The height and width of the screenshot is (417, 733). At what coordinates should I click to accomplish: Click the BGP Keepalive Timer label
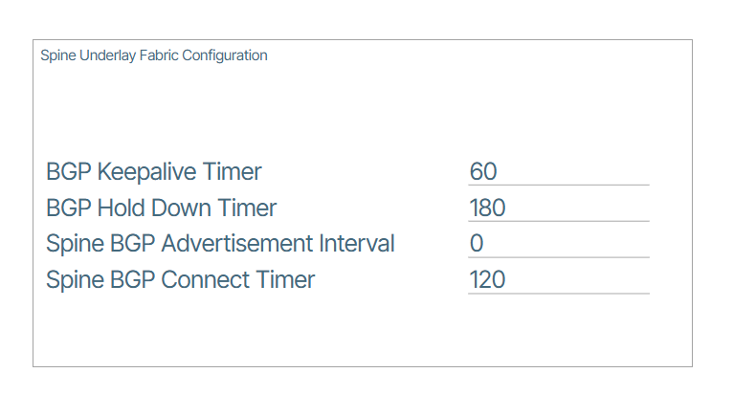tap(153, 172)
